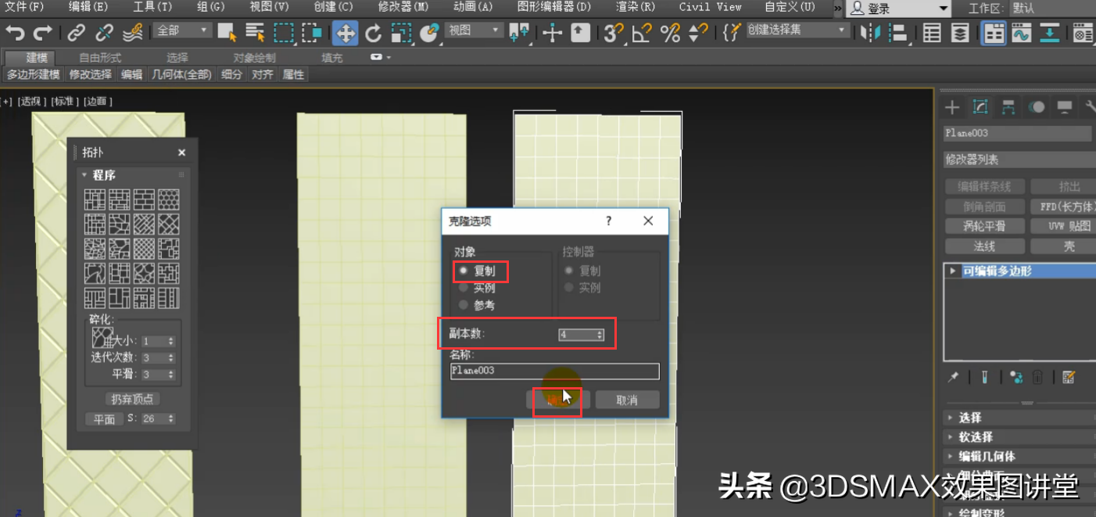
Task: Switch to the Modify panel icon
Action: 980,107
